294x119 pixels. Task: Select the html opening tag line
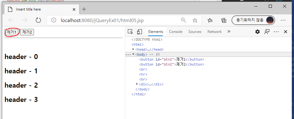(137, 44)
